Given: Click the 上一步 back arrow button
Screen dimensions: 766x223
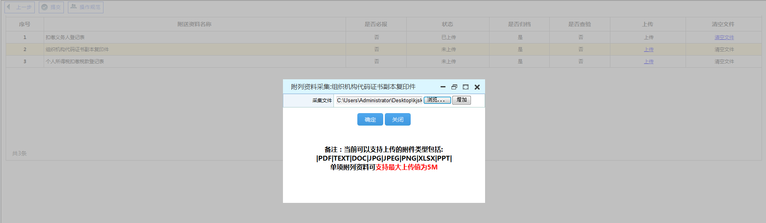Looking at the screenshot, I should [19, 7].
